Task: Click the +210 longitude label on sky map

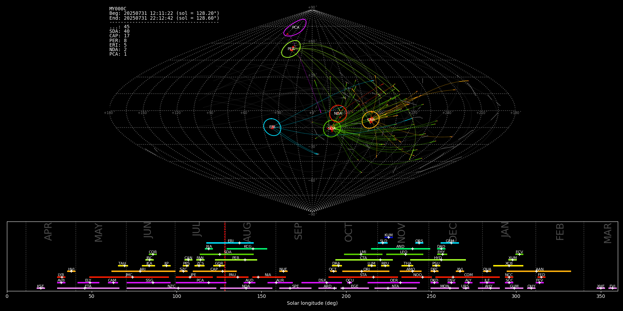Action: pyautogui.click(x=481, y=113)
